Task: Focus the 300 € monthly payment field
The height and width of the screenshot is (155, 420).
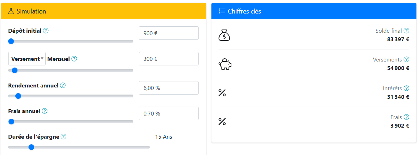Action: click(169, 59)
